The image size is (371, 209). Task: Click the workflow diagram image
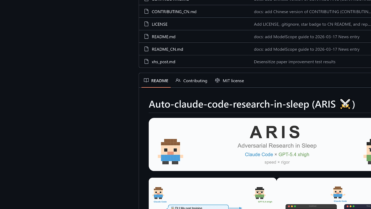pyautogui.click(x=260, y=193)
